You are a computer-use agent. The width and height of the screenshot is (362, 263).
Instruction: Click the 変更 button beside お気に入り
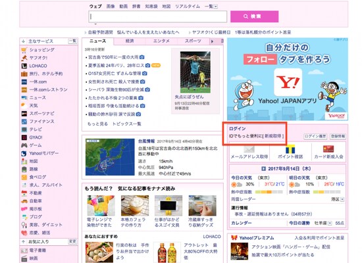pos(72,241)
